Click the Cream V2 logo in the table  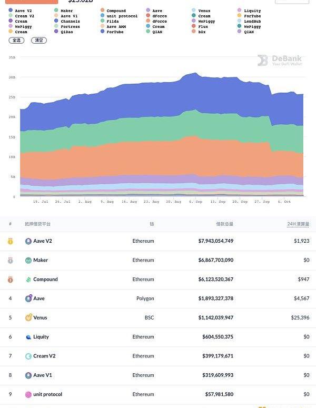pyautogui.click(x=28, y=356)
